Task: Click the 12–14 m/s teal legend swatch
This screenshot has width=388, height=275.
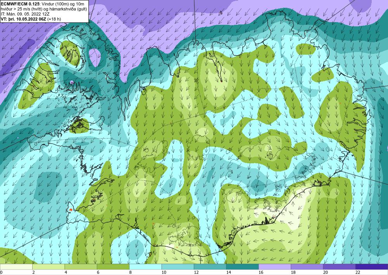Action: [x=210, y=266]
